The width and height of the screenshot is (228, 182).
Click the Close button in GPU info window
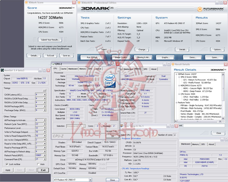(x=112, y=180)
